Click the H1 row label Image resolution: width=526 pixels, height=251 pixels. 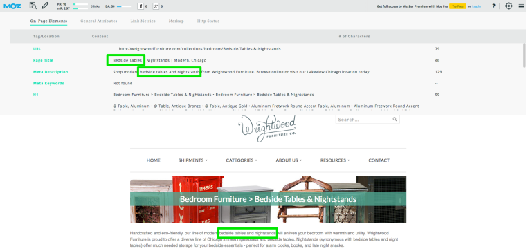click(35, 95)
